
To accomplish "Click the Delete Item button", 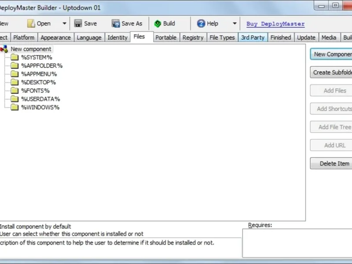I will click(x=331, y=163).
